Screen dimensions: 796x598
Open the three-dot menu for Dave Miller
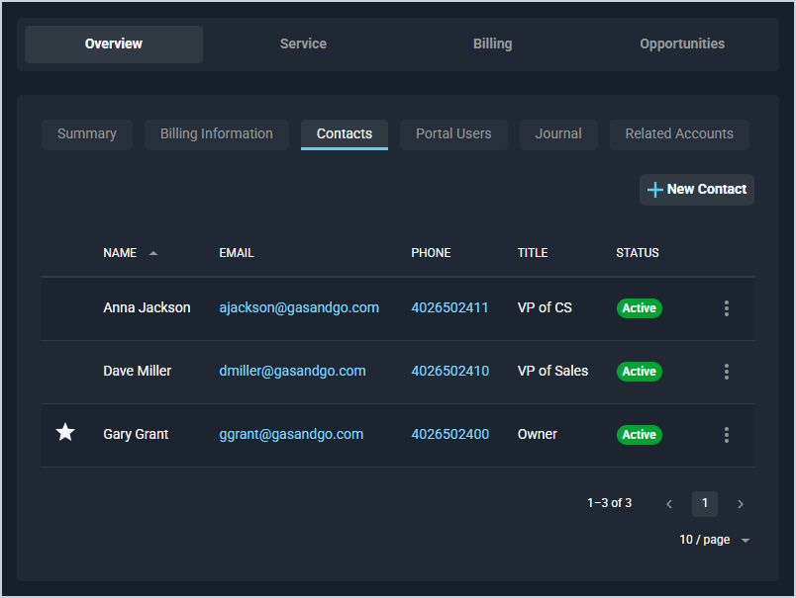(727, 372)
